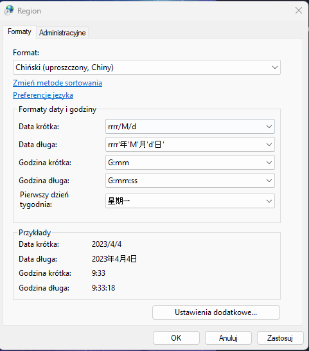Click the chevron arrow beside rrrr/M/d field
The height and width of the screenshot is (351, 309).
269,127
